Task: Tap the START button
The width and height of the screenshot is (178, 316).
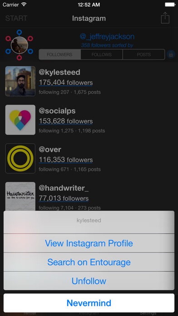Action: 16,18
